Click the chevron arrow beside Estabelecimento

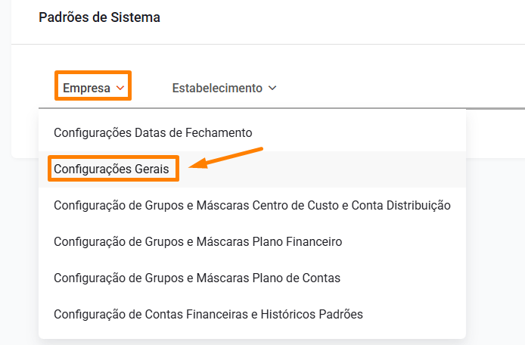(x=272, y=89)
